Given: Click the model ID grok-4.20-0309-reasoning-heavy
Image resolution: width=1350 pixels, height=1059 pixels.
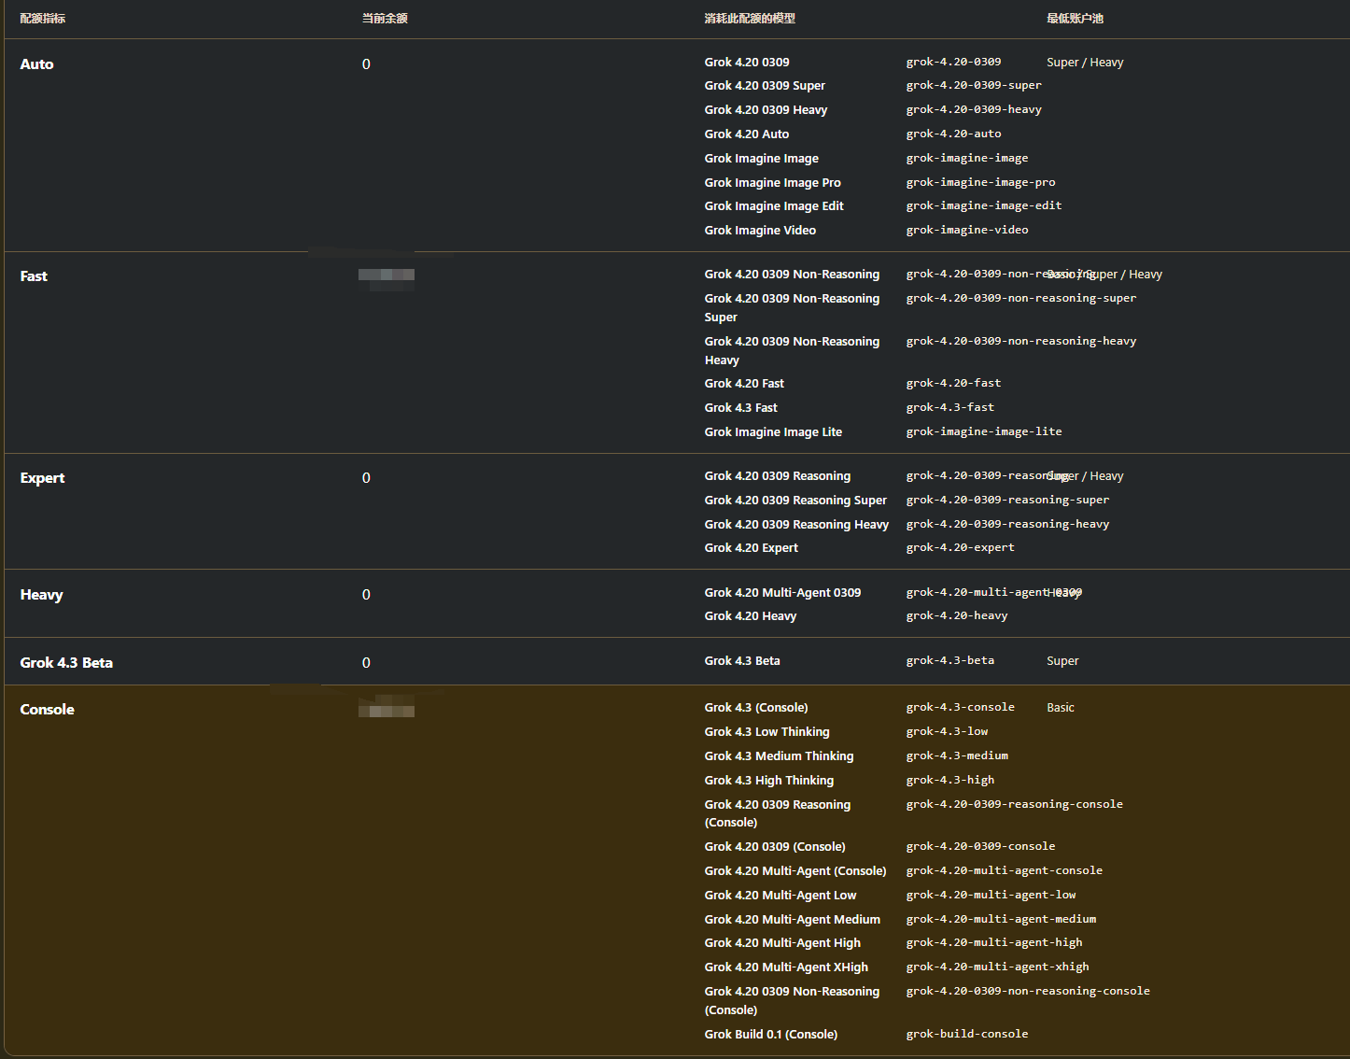Looking at the screenshot, I should click(x=1007, y=524).
